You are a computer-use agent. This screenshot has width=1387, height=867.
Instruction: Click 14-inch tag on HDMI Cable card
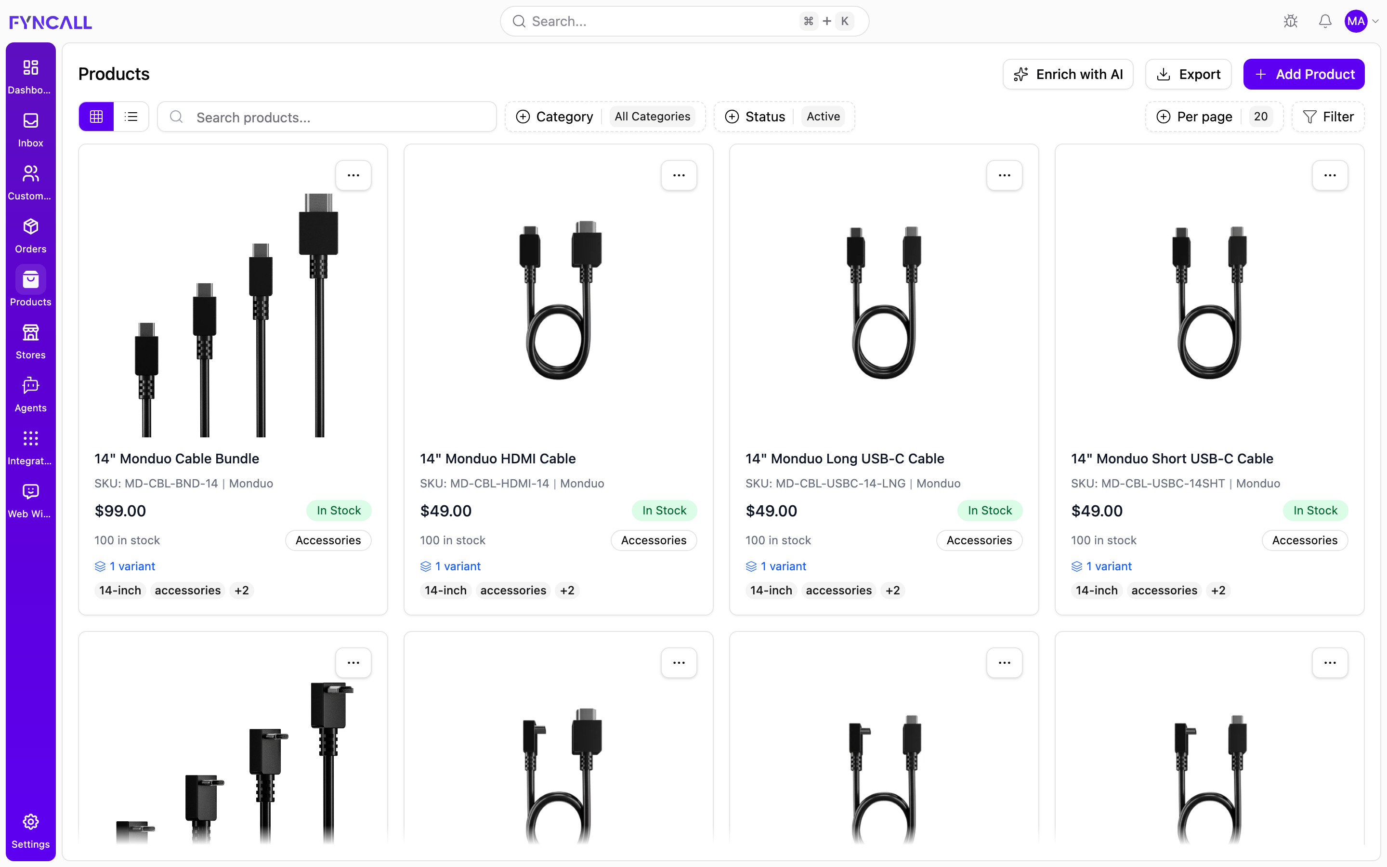(445, 590)
